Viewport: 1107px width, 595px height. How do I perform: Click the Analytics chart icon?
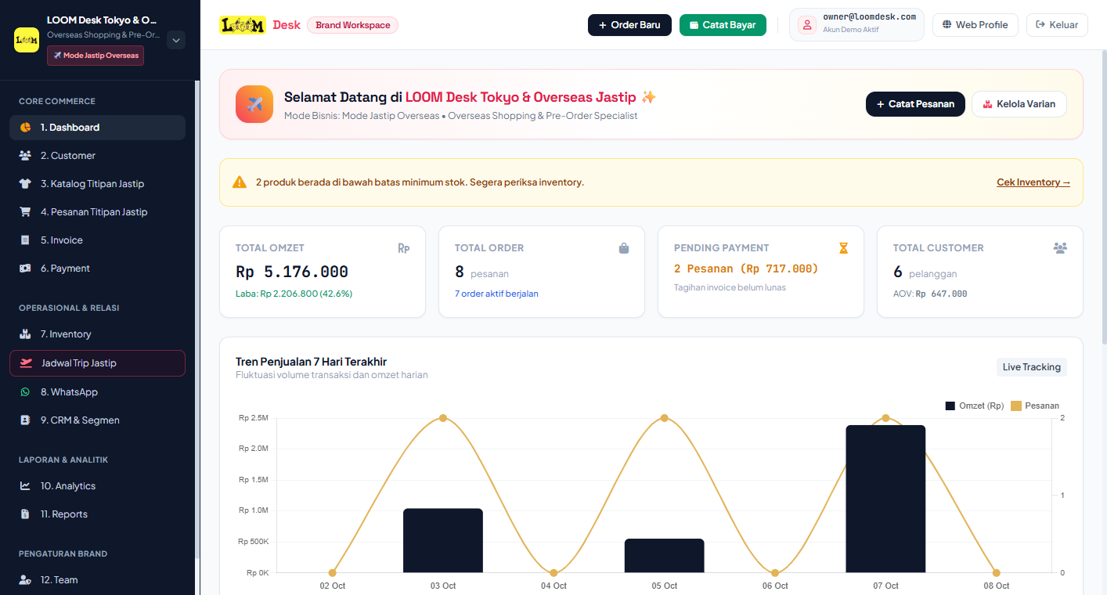[25, 486]
